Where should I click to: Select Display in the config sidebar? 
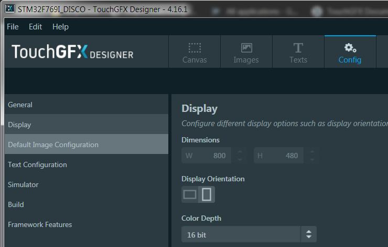pos(87,124)
